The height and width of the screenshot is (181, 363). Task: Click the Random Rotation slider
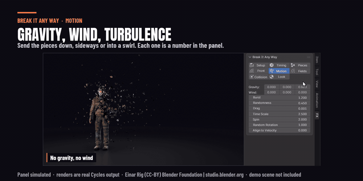(x=280, y=125)
